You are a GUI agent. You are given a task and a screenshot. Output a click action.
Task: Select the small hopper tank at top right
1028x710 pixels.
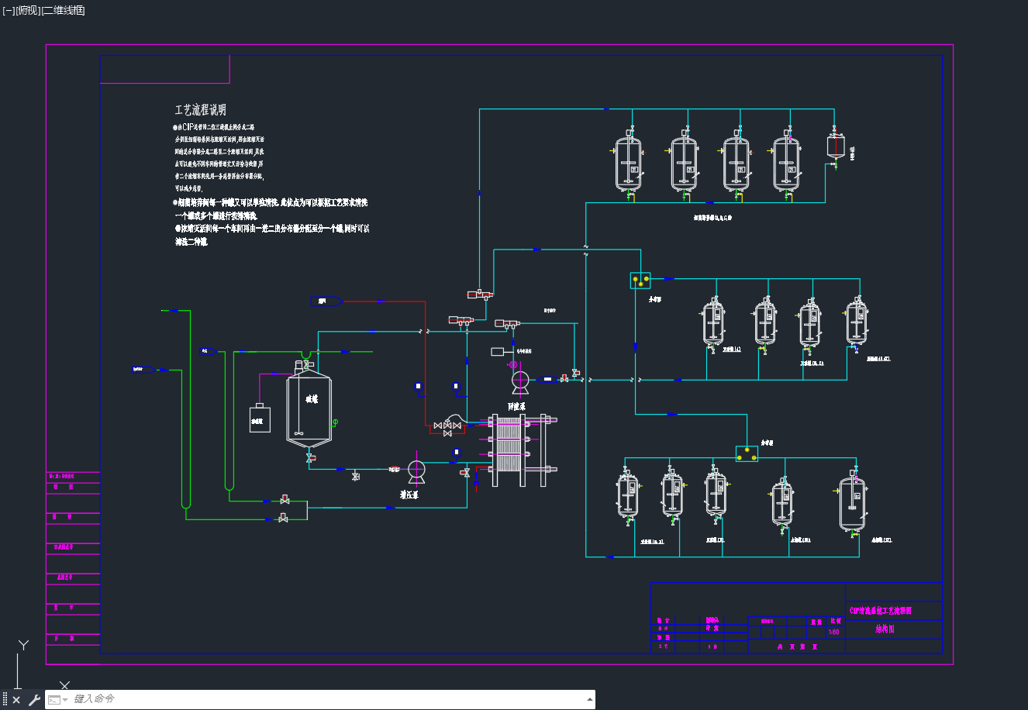tap(835, 147)
